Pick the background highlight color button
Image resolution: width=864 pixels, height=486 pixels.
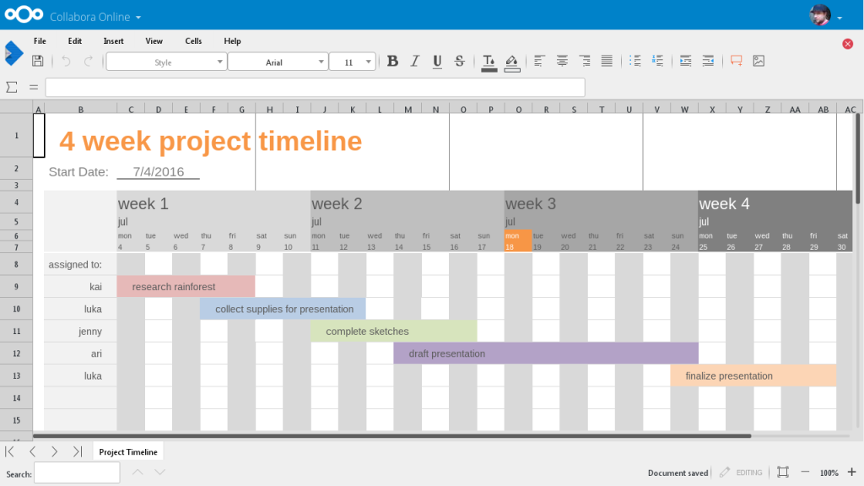[x=511, y=61]
